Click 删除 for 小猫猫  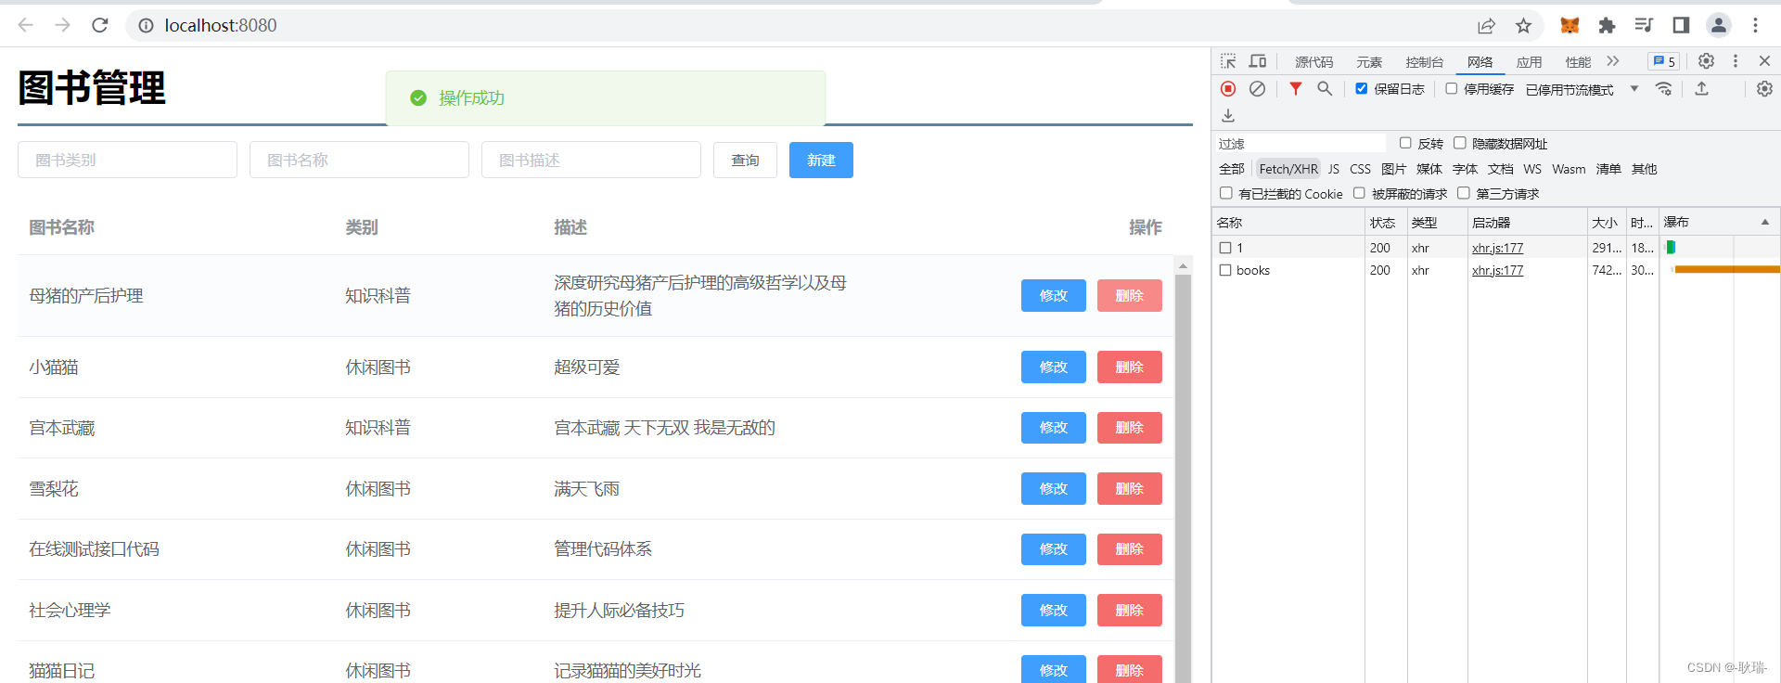point(1129,367)
